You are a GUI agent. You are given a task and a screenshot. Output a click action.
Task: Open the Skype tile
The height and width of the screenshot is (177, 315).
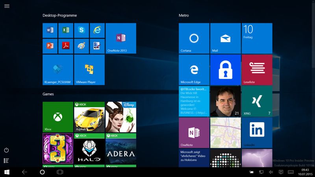point(82,31)
